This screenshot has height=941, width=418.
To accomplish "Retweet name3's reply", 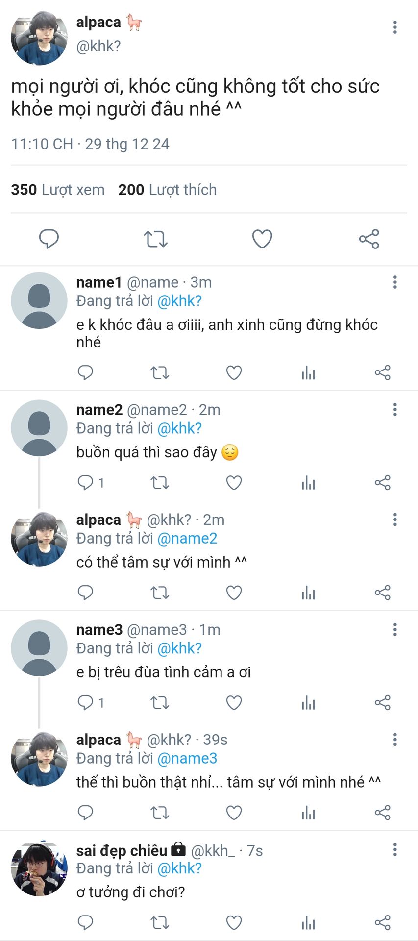I will click(x=160, y=703).
